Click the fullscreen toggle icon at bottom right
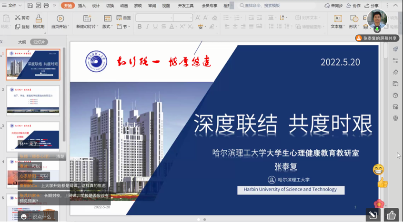Viewport: 403px width, 222px height. (373, 216)
